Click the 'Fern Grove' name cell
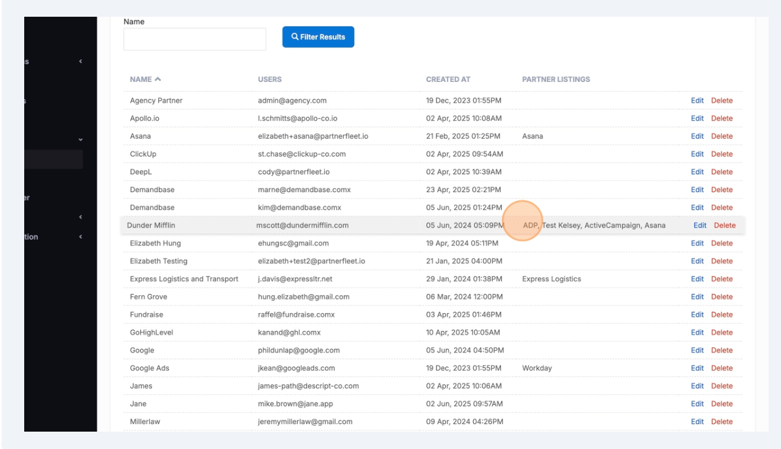This screenshot has height=449, width=781. point(148,297)
